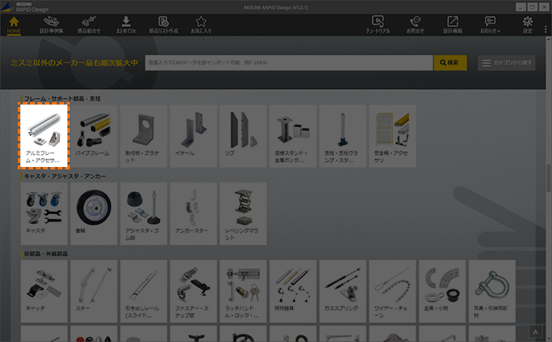The width and height of the screenshot is (552, 342).
Task: Open 設定 settings gear
Action: click(528, 24)
